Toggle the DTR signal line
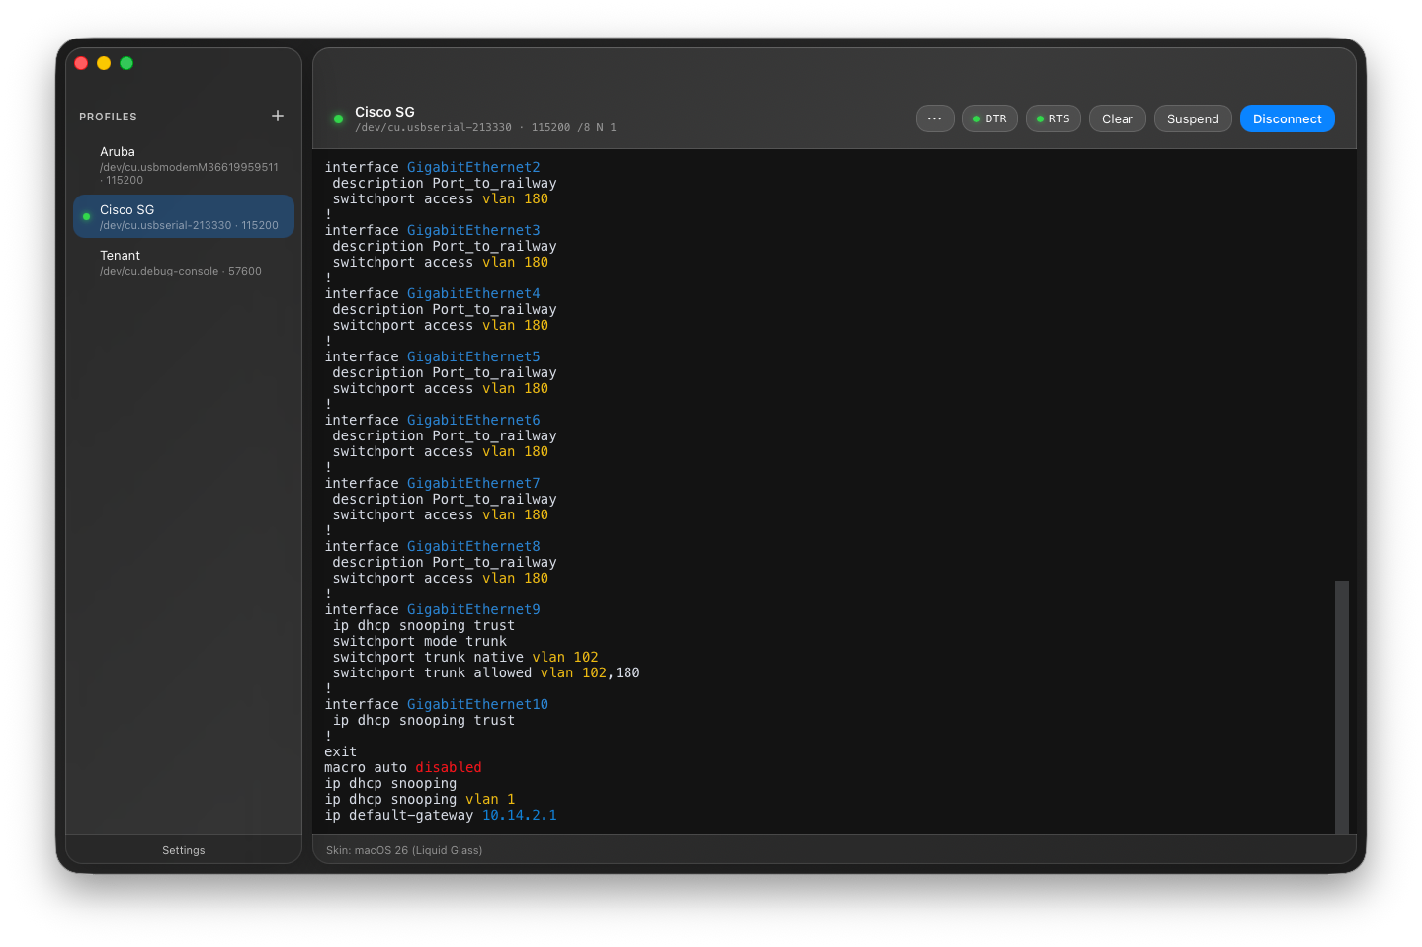 coord(989,118)
